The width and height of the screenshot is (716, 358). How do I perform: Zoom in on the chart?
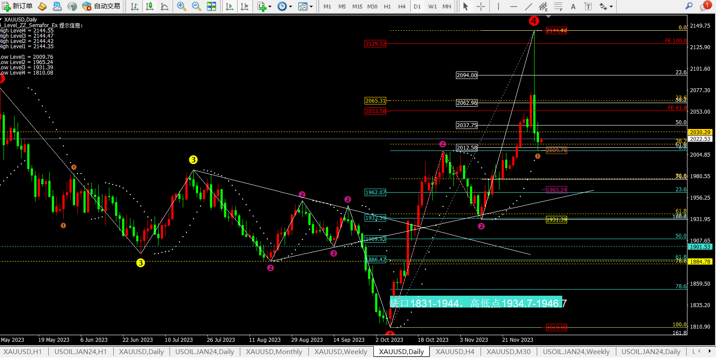(x=181, y=6)
